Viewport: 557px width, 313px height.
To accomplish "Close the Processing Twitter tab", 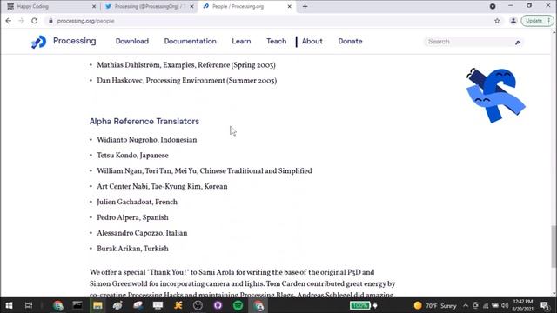I will click(x=191, y=6).
